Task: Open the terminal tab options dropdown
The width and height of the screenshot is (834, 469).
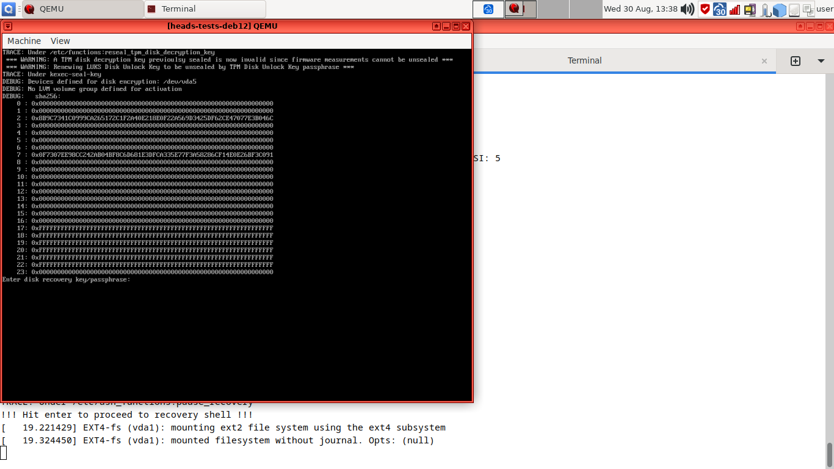Action: [x=821, y=60]
